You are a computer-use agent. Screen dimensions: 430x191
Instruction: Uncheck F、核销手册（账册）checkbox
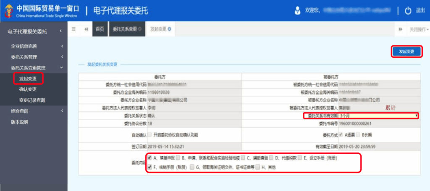pyautogui.click(x=150, y=167)
